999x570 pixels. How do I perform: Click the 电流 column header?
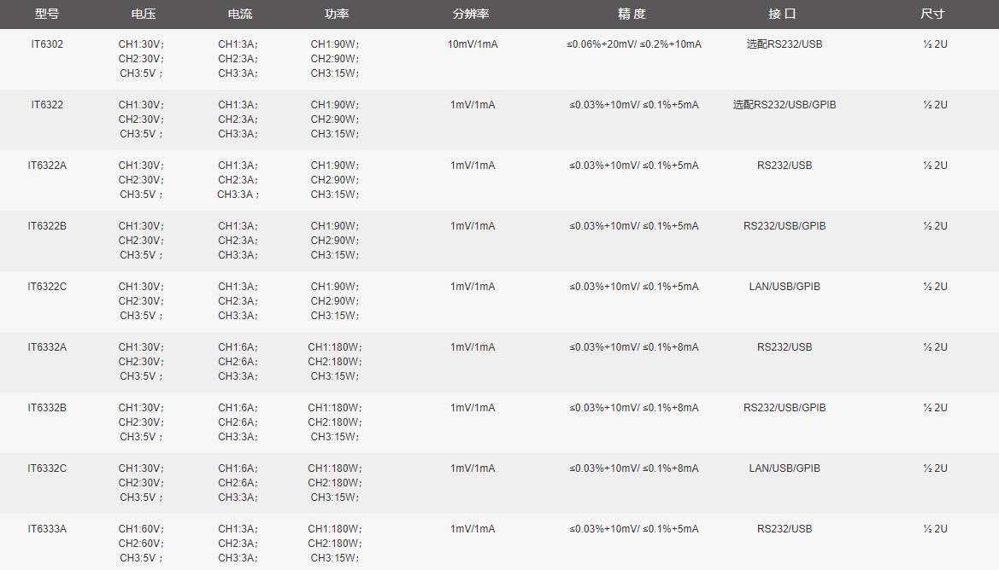(240, 15)
